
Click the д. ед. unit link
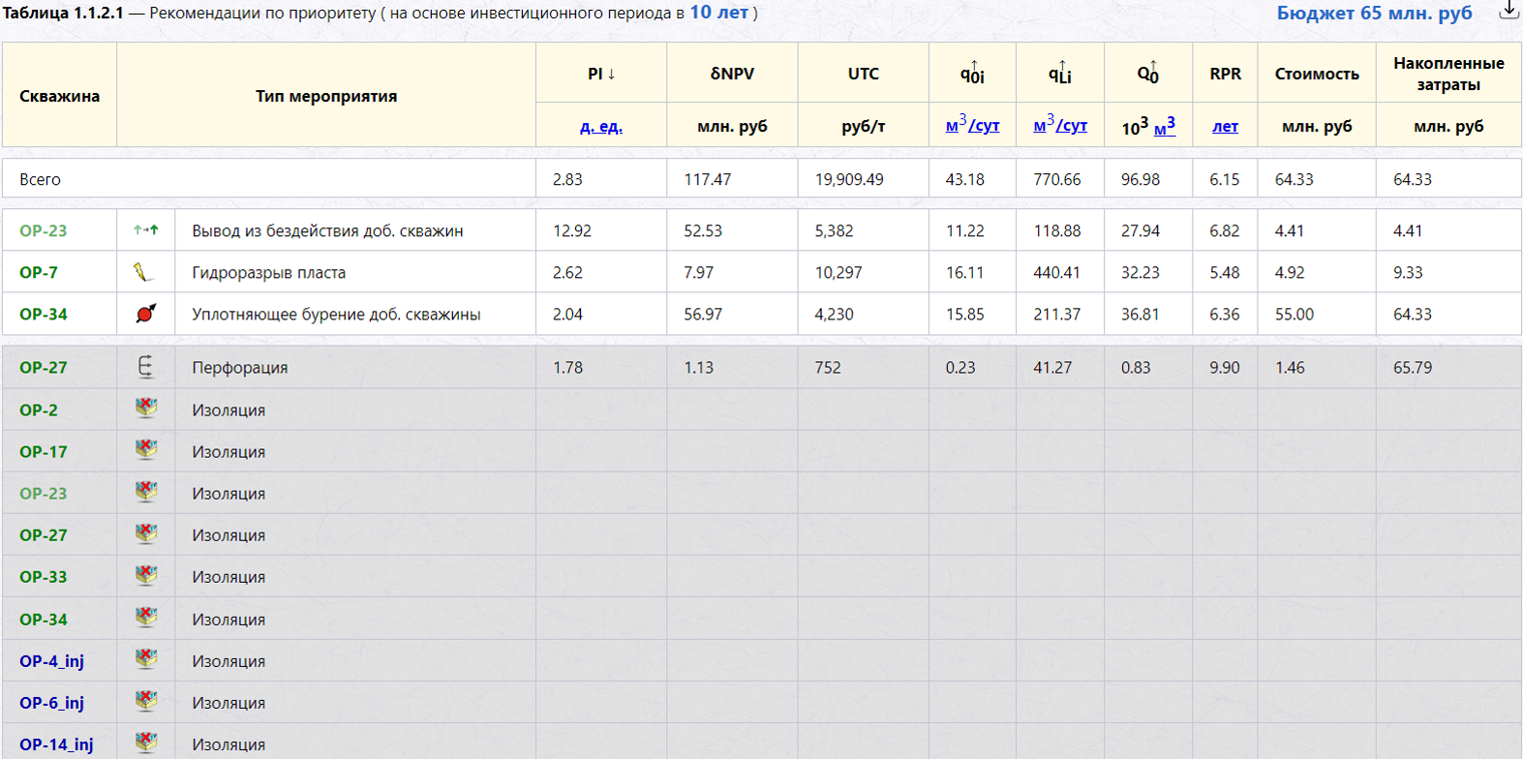pyautogui.click(x=601, y=127)
